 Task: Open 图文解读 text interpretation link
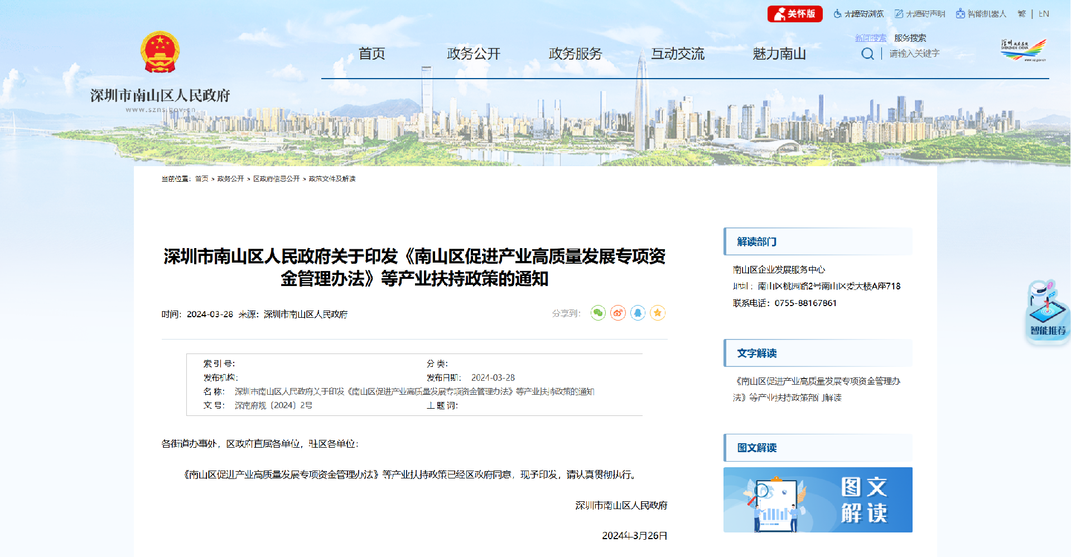817,500
